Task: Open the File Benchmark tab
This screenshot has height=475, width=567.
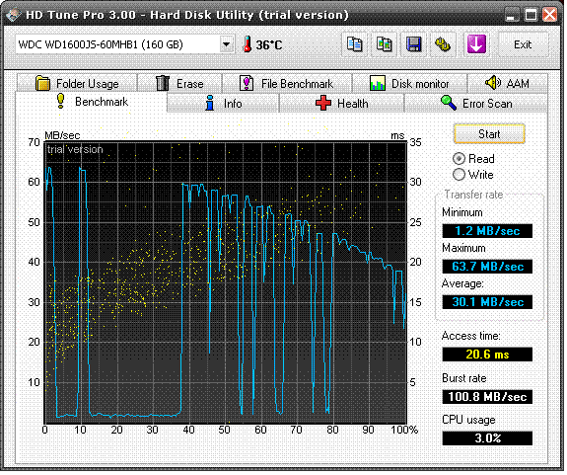Action: coord(287,83)
